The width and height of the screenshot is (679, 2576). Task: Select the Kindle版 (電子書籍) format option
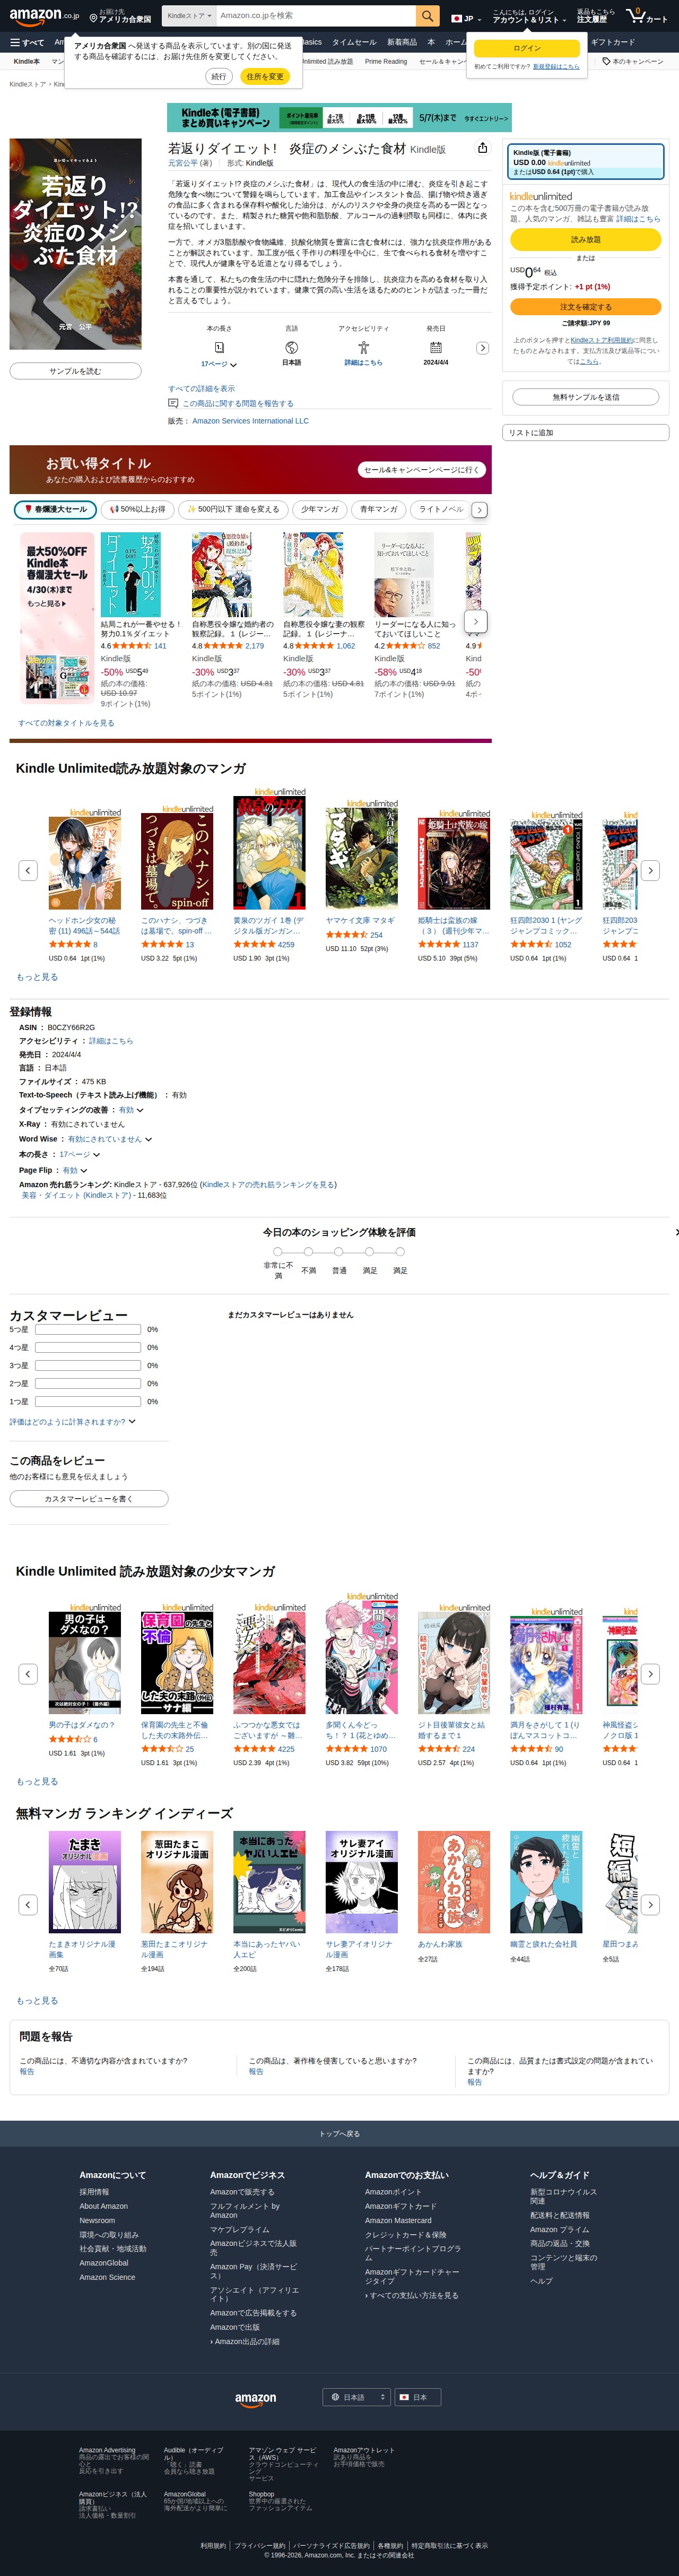586,162
